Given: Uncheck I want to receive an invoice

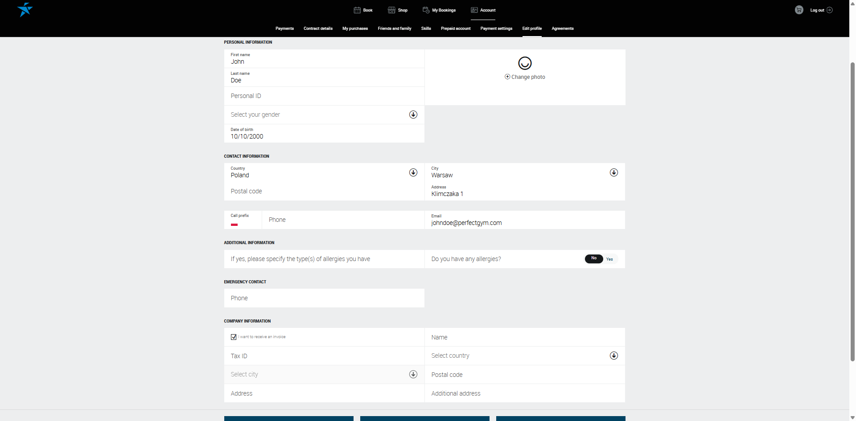Looking at the screenshot, I should [x=234, y=337].
